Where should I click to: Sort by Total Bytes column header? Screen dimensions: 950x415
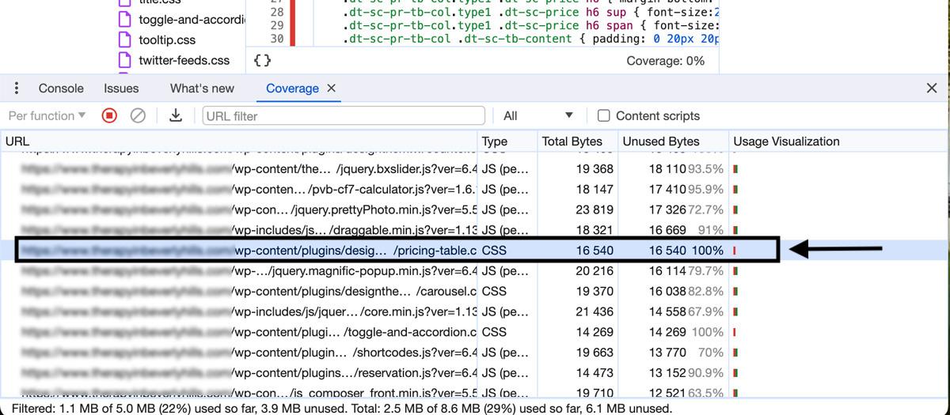[576, 141]
